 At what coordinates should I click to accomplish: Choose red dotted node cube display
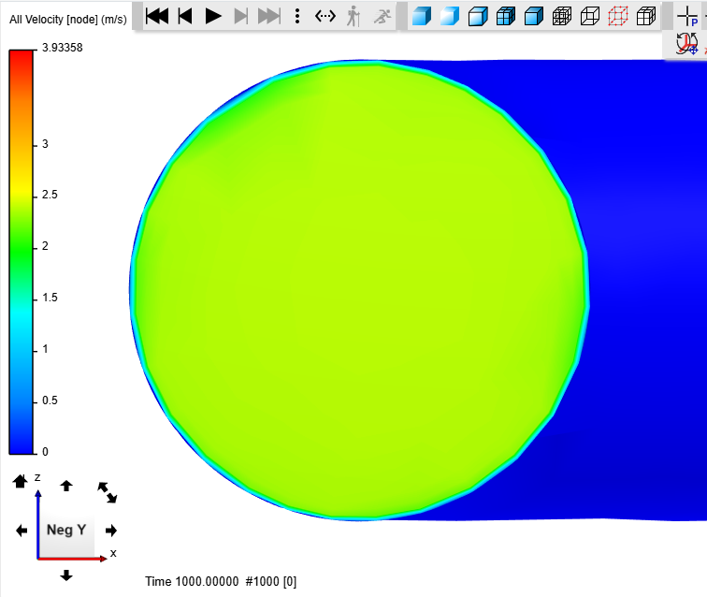pyautogui.click(x=618, y=16)
